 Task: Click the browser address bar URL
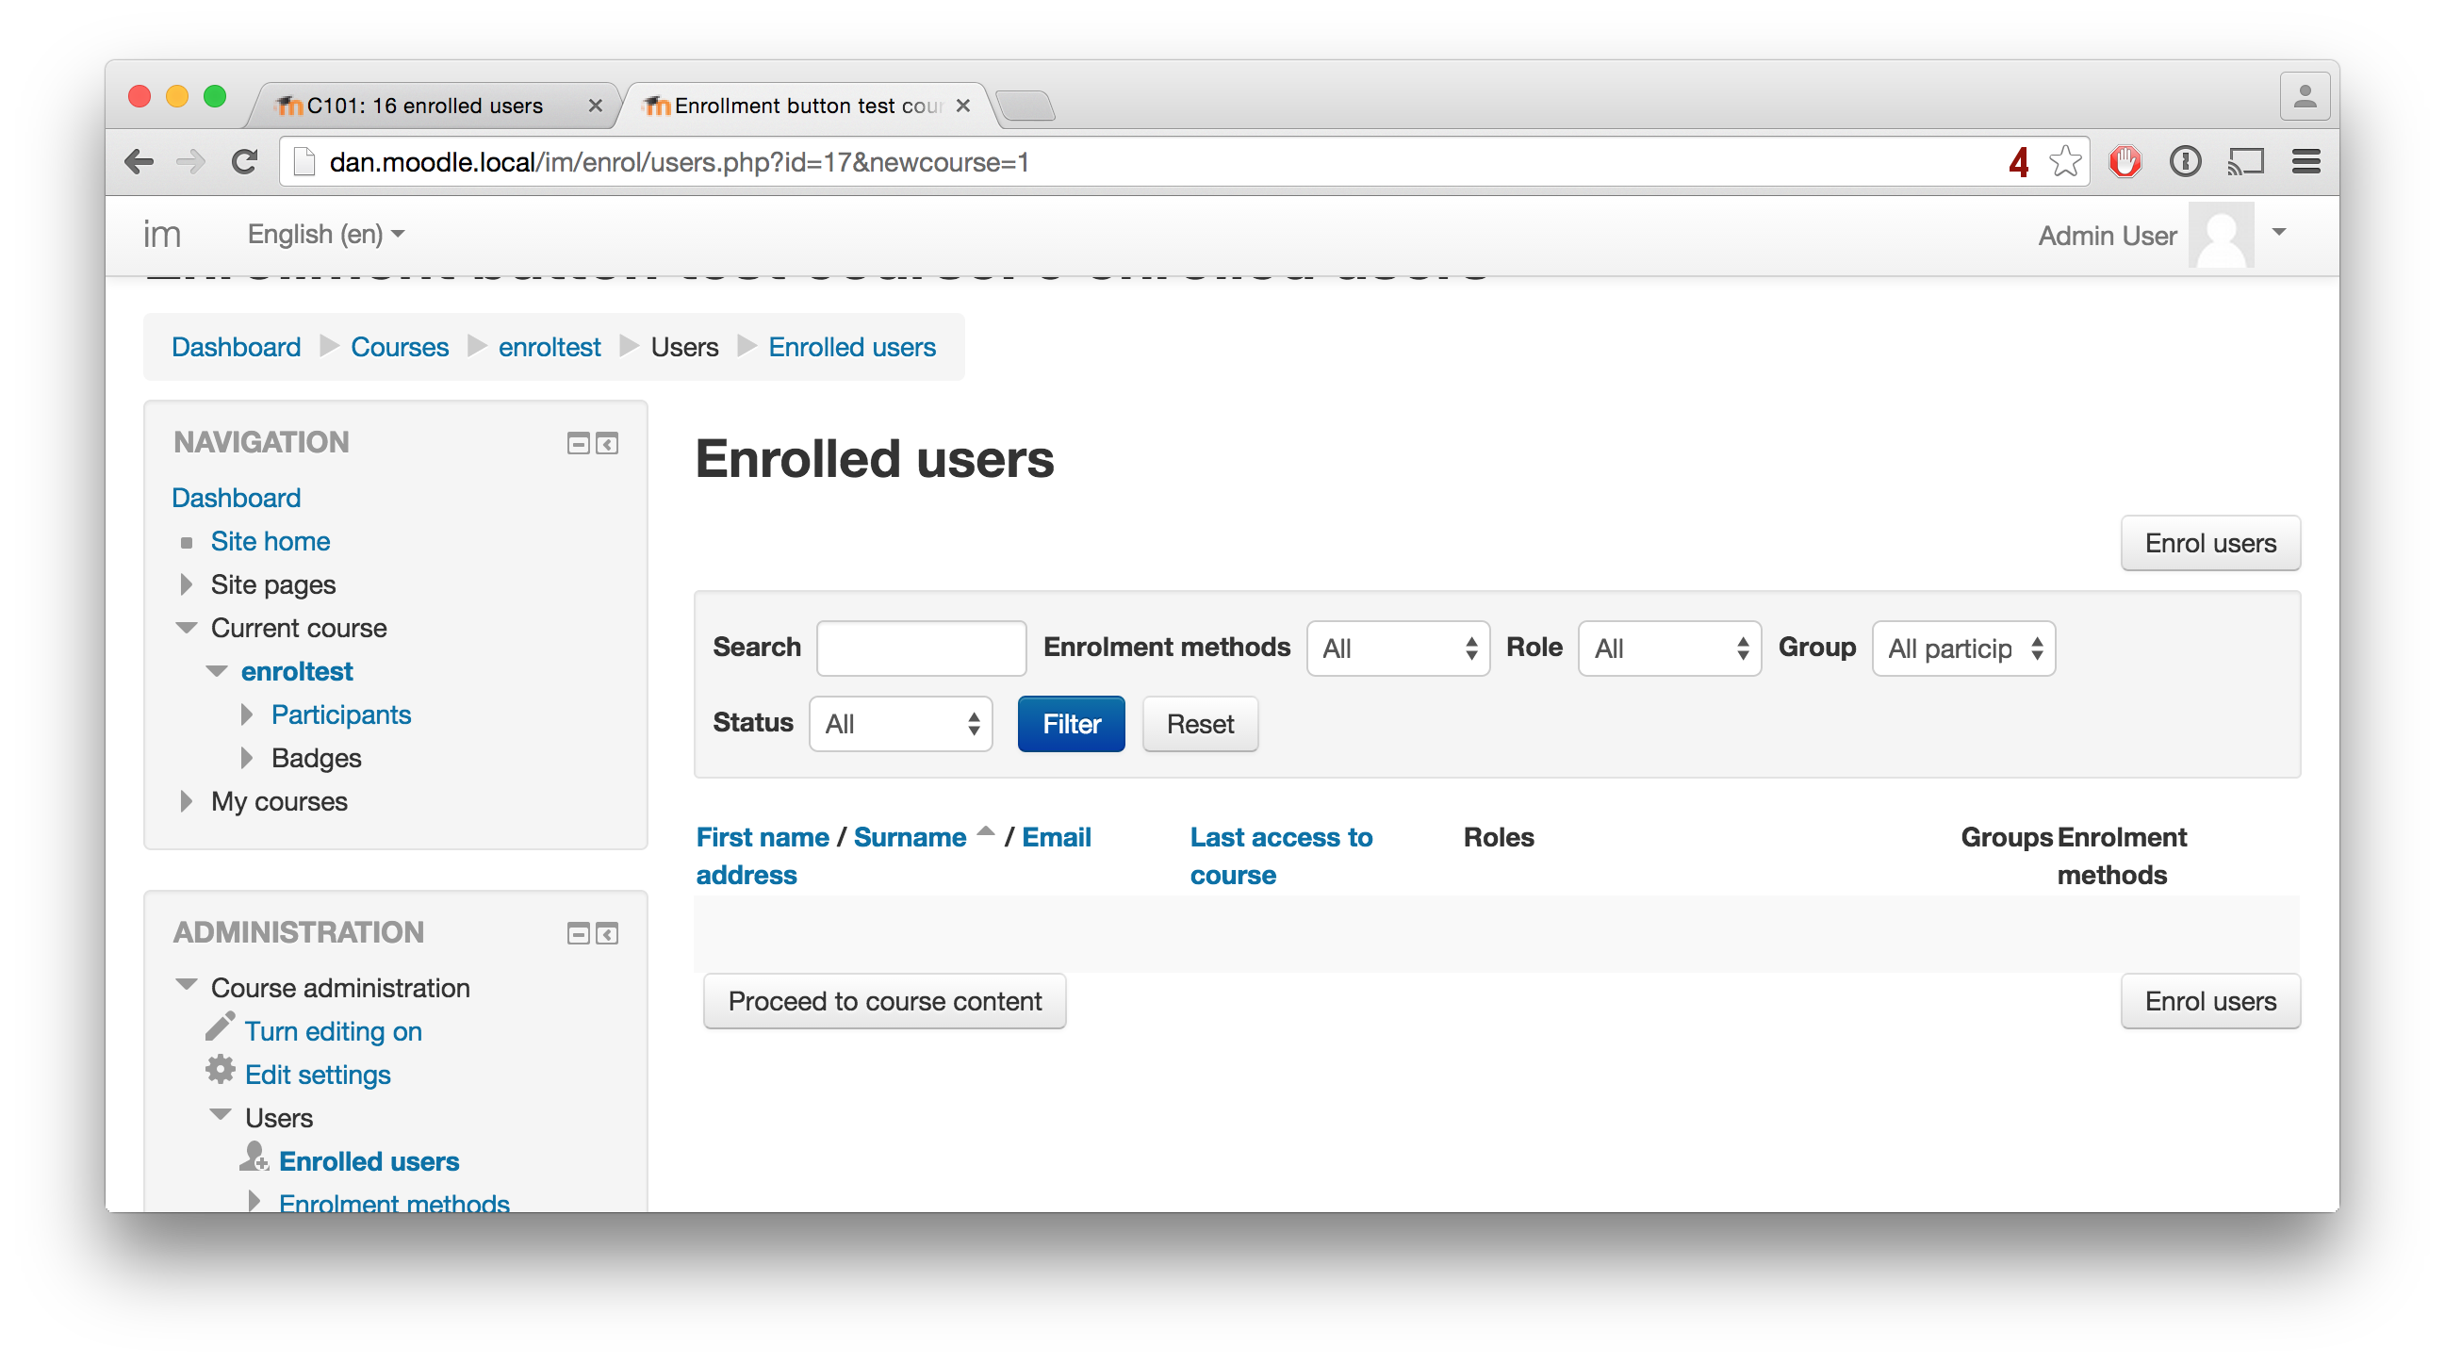(x=679, y=162)
